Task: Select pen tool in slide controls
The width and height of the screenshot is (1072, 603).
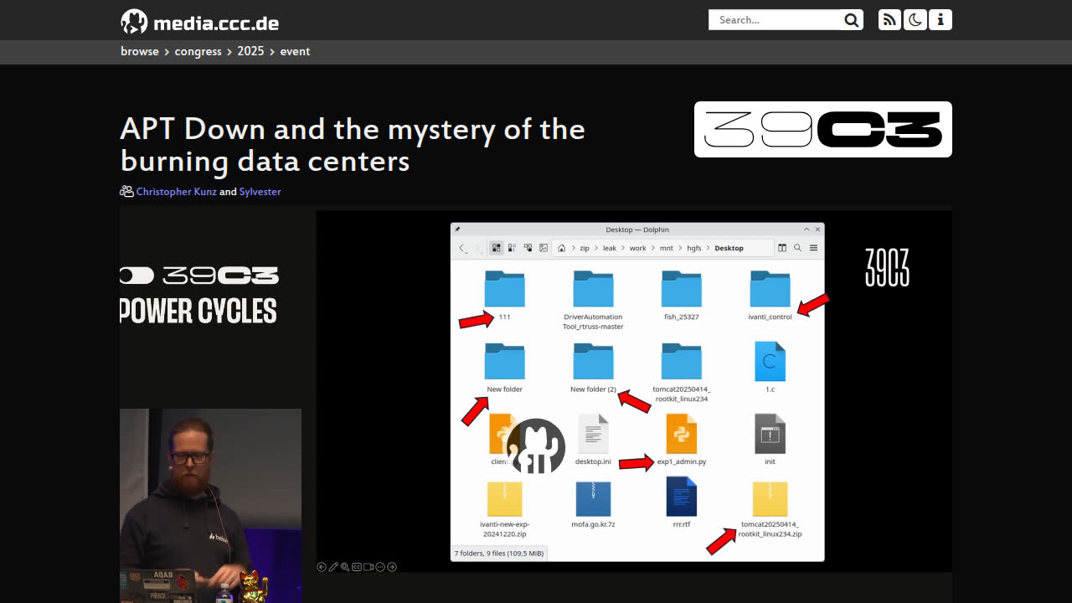Action: click(333, 567)
